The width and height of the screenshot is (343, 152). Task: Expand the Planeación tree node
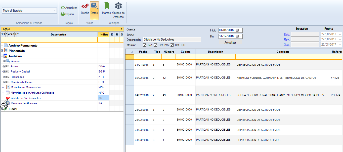2,51
